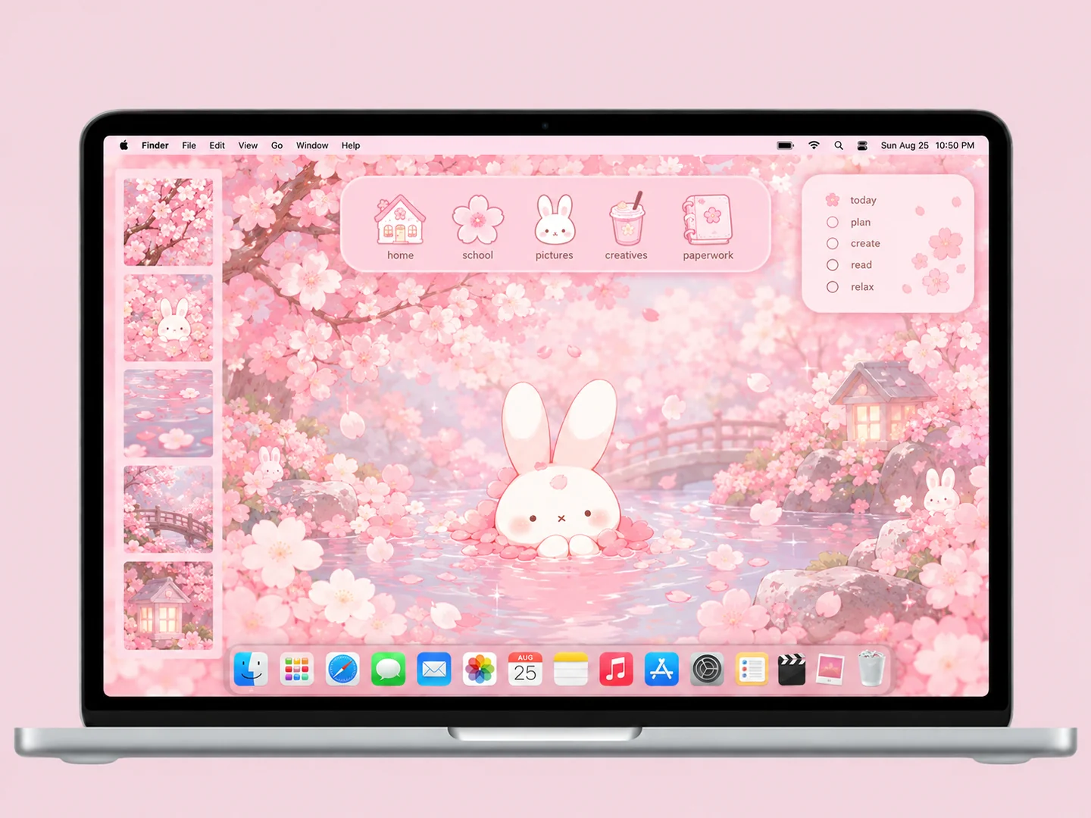Open the Window menu
The image size is (1091, 818).
[x=312, y=145]
